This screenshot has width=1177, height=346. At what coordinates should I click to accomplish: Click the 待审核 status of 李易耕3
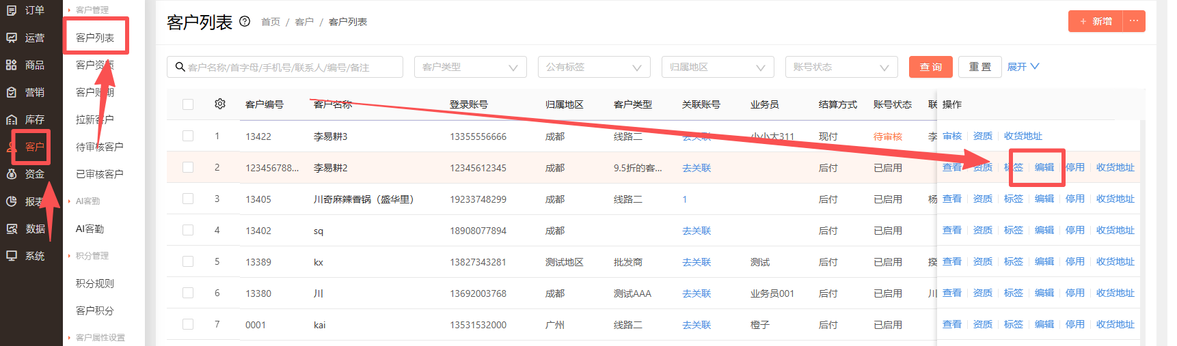pos(888,136)
